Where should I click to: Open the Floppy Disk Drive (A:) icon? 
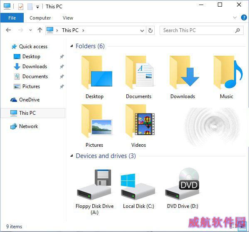[94, 185]
